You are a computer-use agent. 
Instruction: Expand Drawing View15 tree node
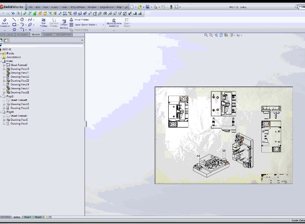(x=4, y=104)
